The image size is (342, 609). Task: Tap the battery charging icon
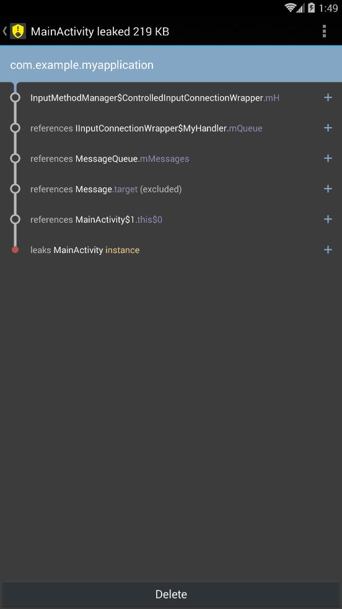coord(312,8)
